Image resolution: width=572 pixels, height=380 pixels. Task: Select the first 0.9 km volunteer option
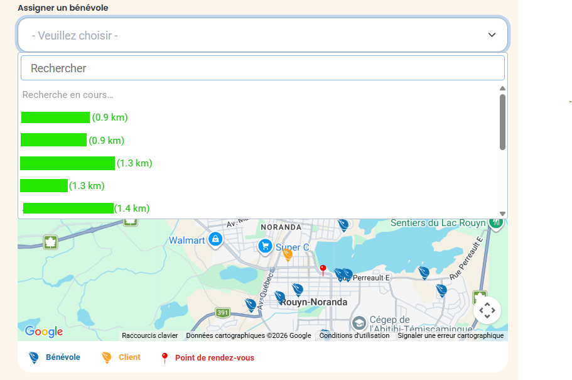click(x=74, y=117)
